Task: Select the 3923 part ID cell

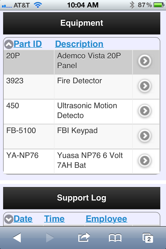Action: tap(29, 87)
